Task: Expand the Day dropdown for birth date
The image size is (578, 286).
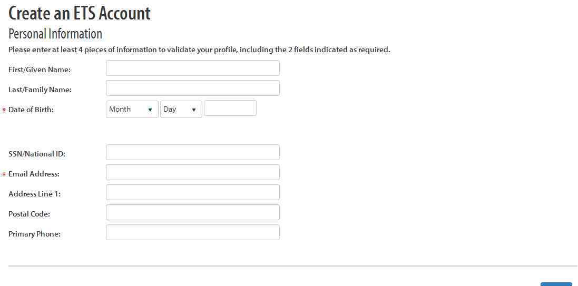Action: (x=181, y=110)
